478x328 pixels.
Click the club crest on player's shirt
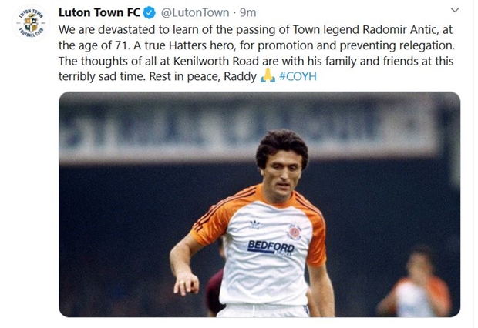tap(295, 232)
